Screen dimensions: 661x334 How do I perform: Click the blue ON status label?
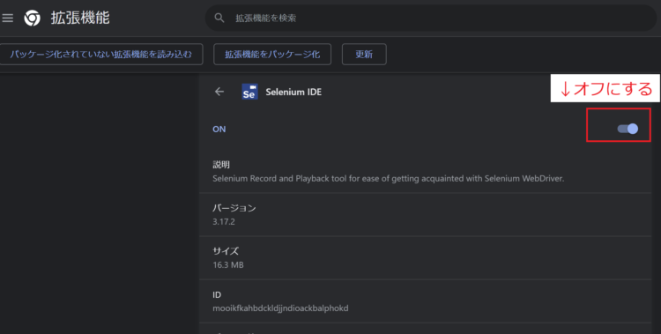click(219, 129)
